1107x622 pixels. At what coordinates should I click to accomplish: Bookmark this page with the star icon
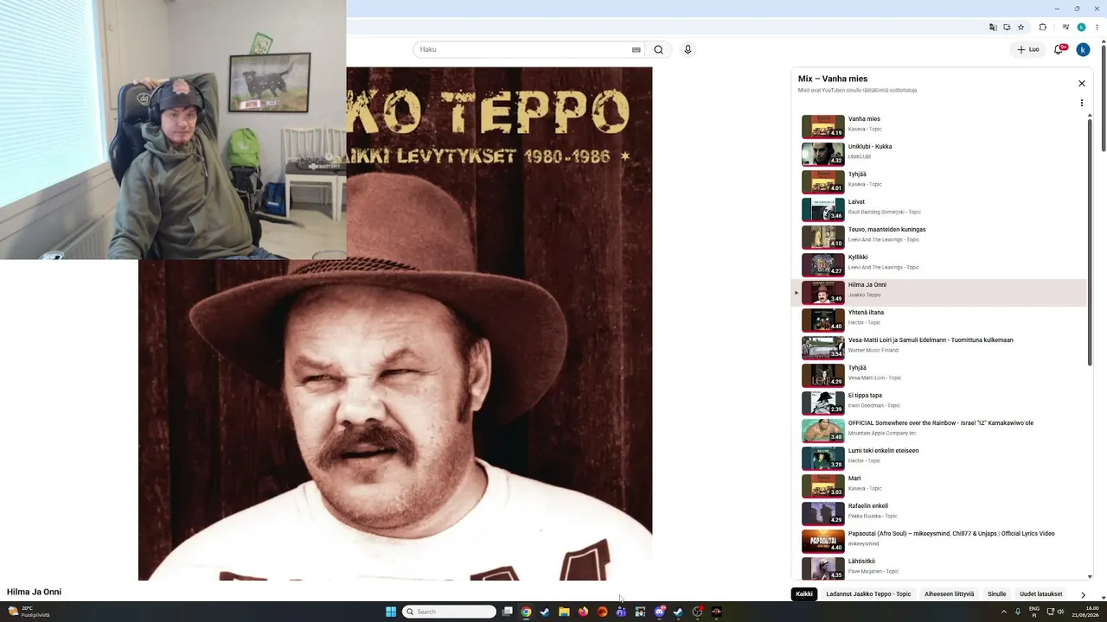1021,28
